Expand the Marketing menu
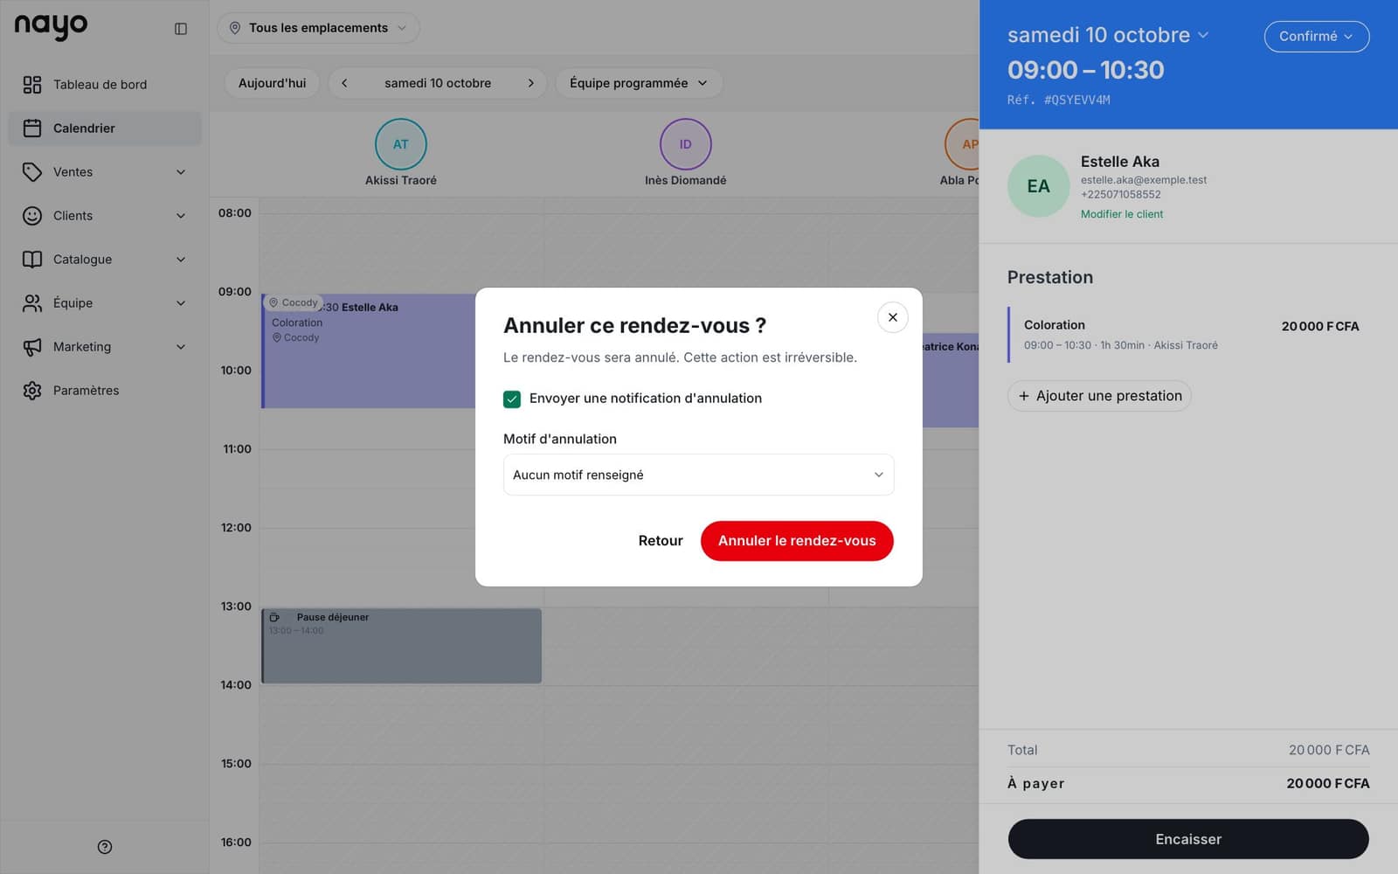 point(105,347)
